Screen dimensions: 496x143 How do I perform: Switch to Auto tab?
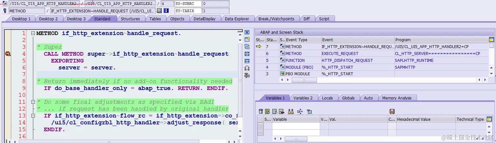point(368,98)
